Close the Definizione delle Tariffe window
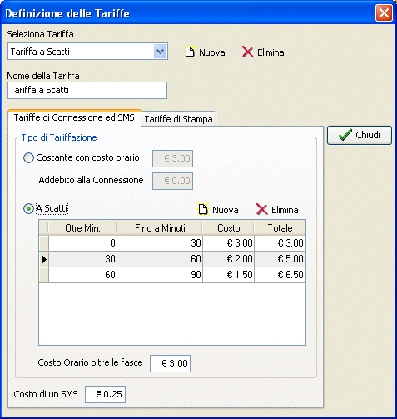 click(x=384, y=13)
